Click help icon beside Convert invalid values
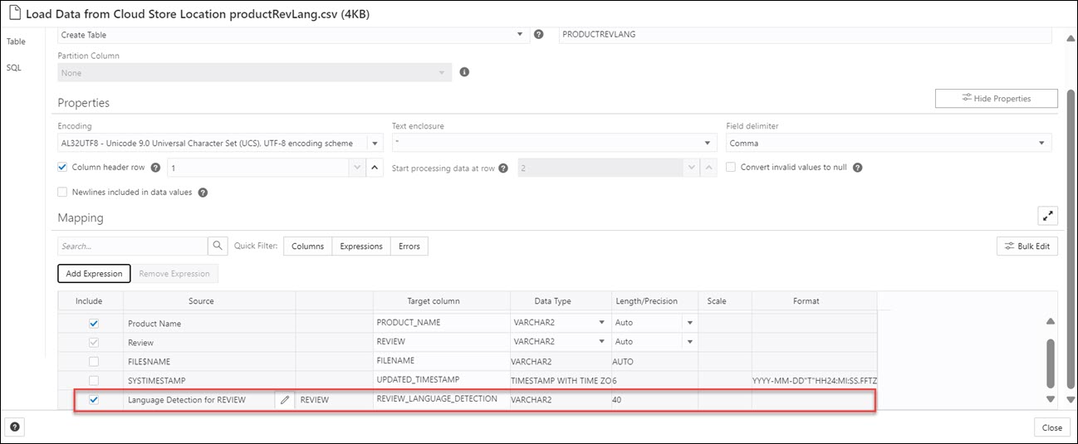 [x=858, y=168]
